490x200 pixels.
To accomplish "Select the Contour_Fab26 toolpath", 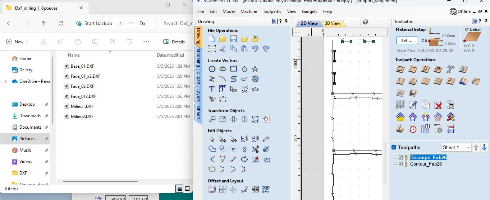I will [x=426, y=164].
